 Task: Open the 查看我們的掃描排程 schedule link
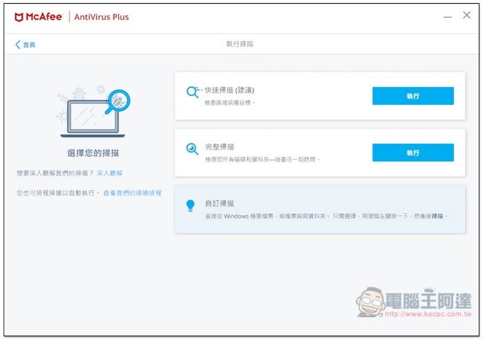[132, 194]
